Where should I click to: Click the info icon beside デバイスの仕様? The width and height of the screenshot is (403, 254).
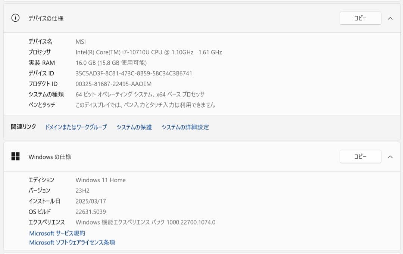(15, 18)
